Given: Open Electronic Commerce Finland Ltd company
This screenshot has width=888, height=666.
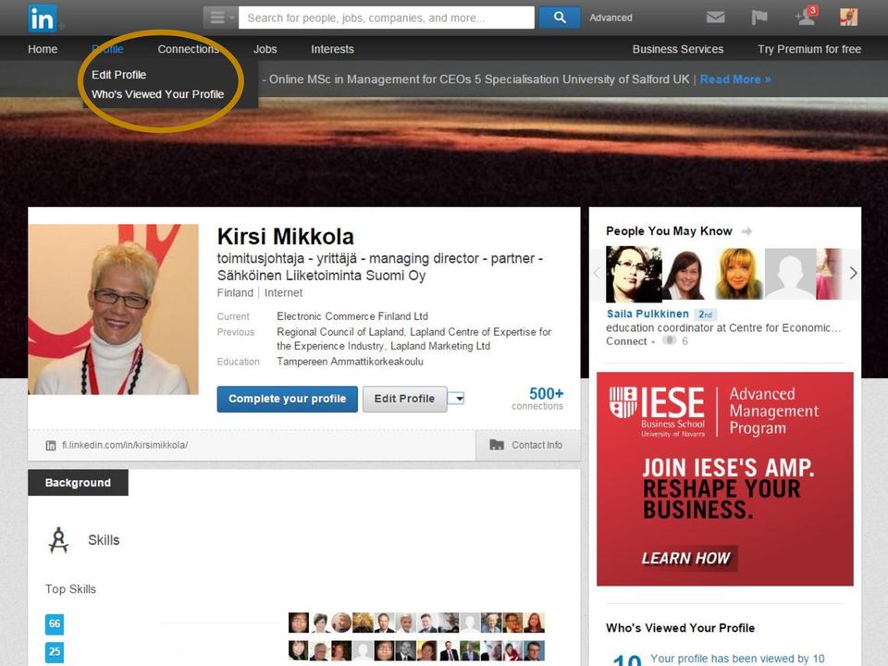Looking at the screenshot, I should [x=352, y=316].
